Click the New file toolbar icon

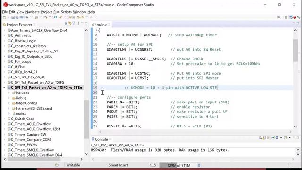pyautogui.click(x=4, y=17)
